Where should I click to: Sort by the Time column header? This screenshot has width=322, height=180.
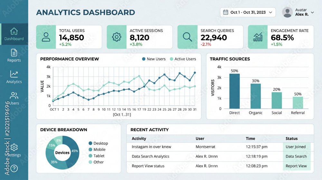250,139
